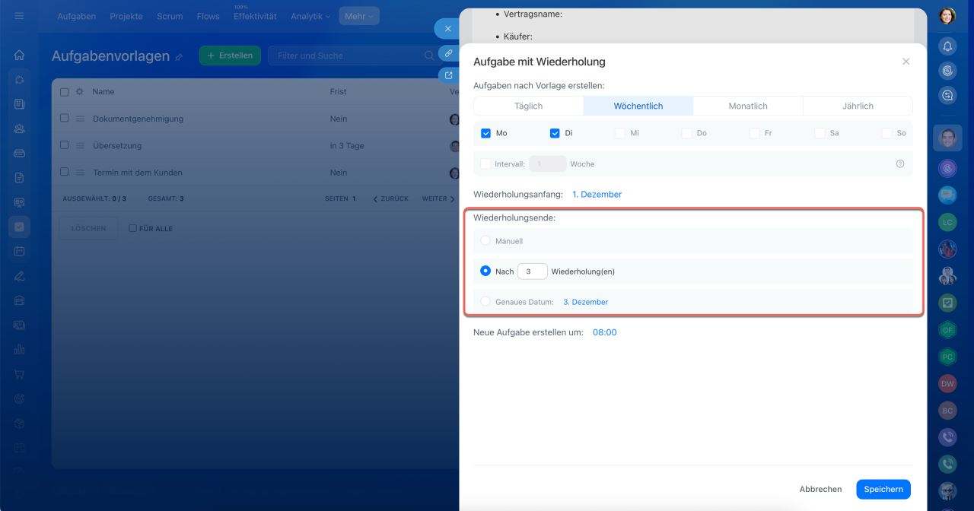Change creation time link 08:00
The width and height of the screenshot is (974, 511).
605,332
